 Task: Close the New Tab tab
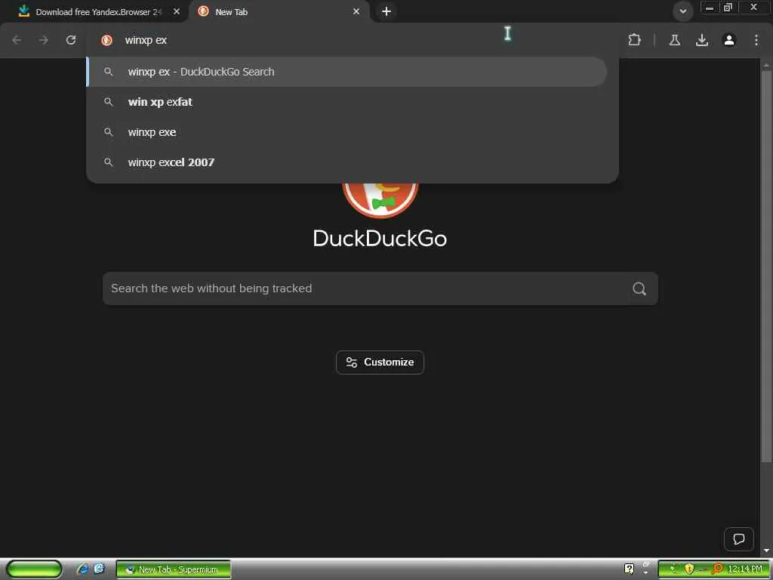(356, 11)
